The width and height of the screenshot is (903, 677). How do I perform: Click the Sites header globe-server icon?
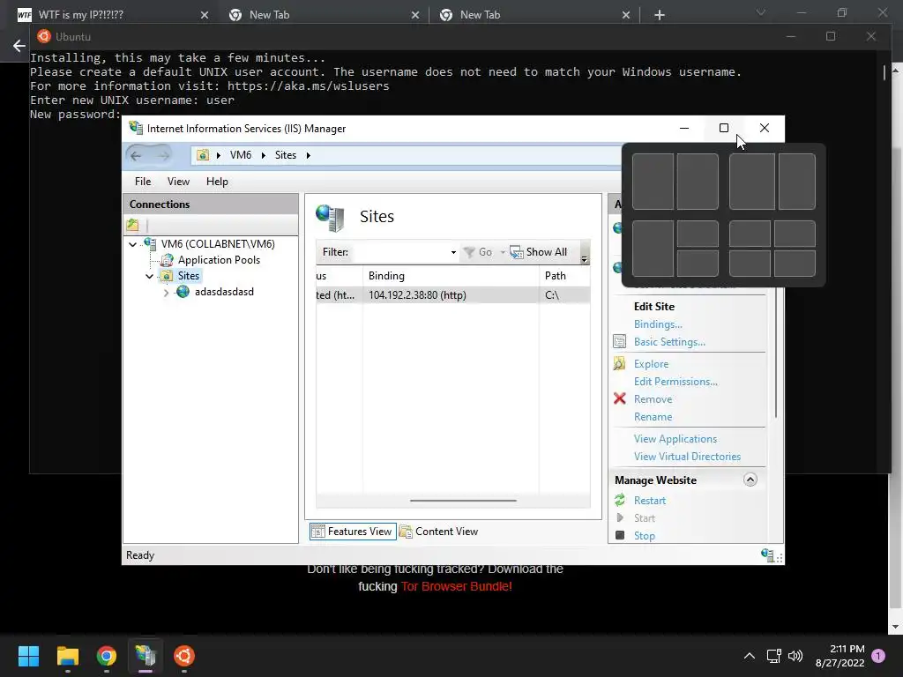pos(330,218)
